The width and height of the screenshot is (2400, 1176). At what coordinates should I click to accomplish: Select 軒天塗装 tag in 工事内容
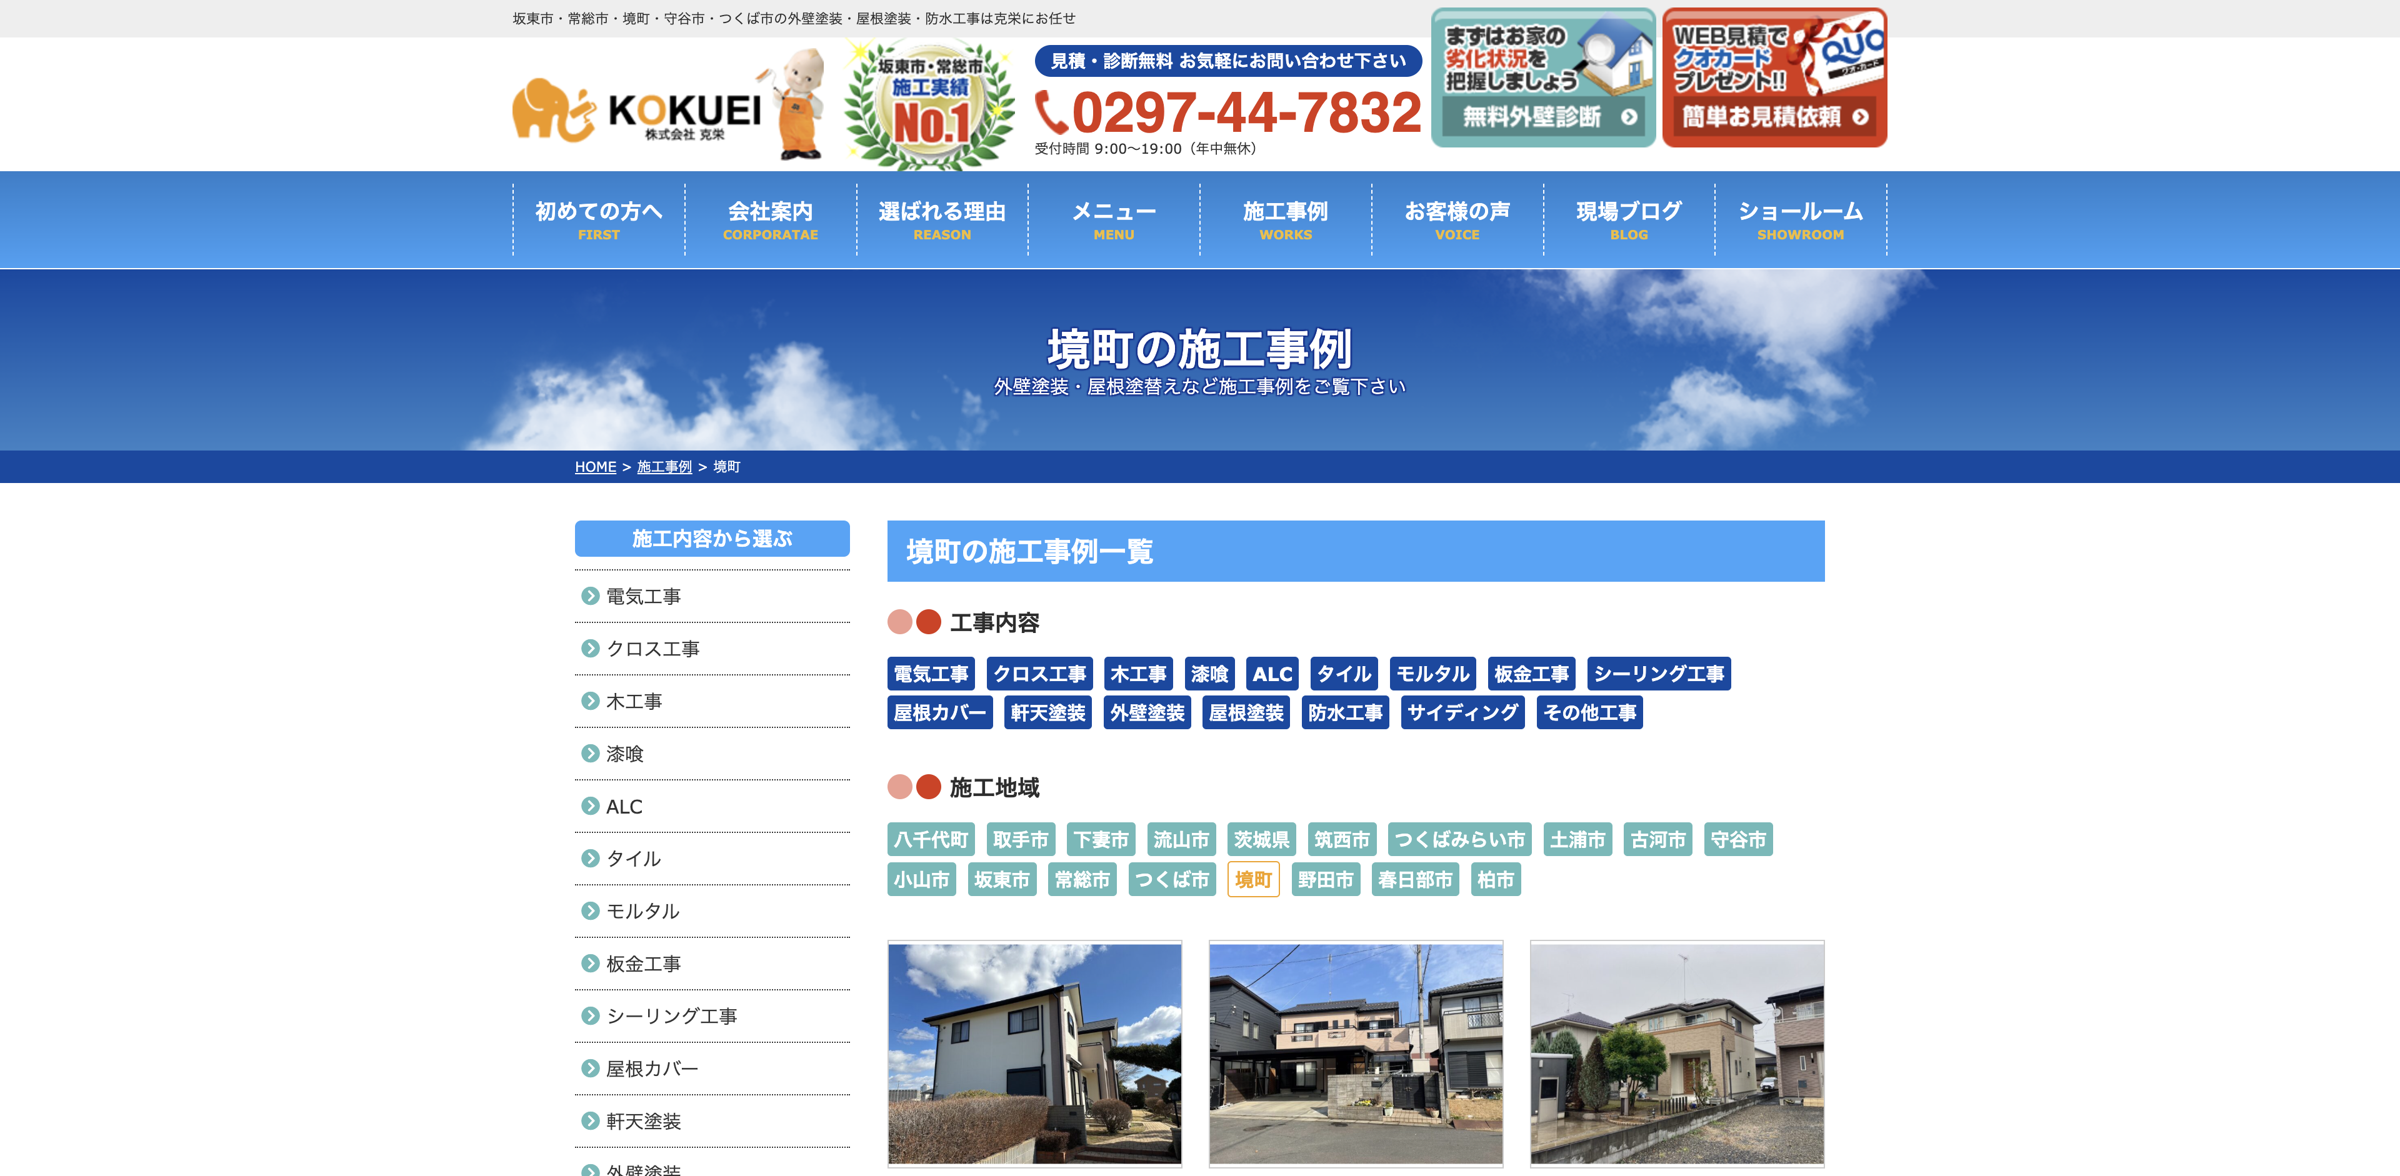[1048, 712]
